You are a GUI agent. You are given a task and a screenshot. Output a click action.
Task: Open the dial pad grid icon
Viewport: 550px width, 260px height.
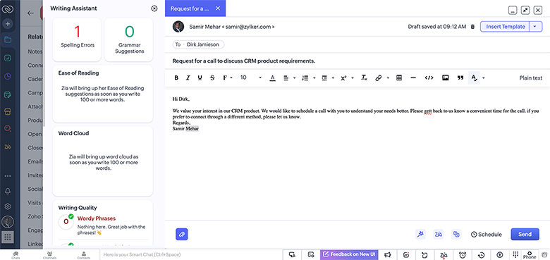(515, 254)
